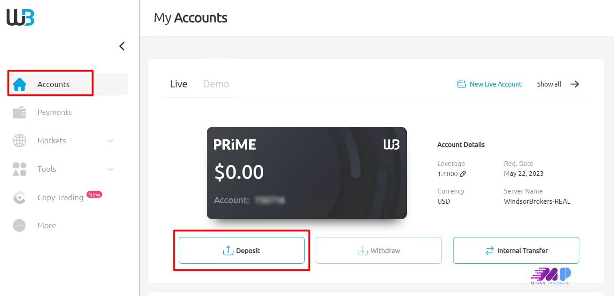Click the Markets globe icon

pos(20,141)
